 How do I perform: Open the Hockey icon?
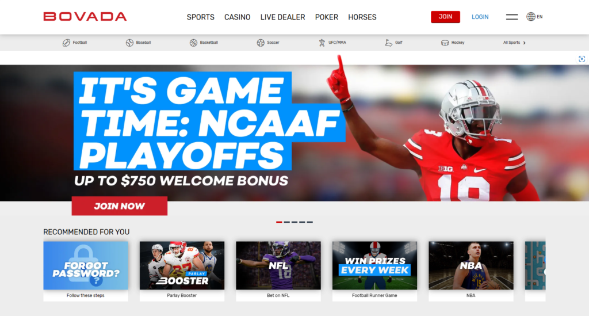[x=445, y=43]
